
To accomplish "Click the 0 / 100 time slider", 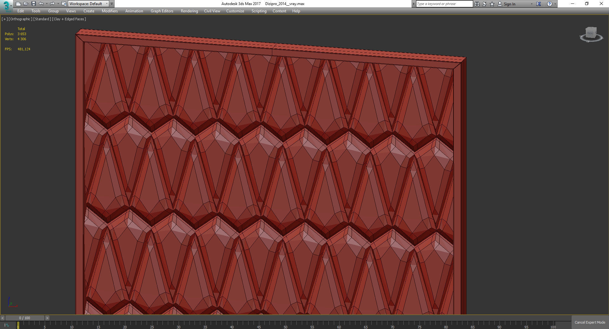I will point(25,318).
